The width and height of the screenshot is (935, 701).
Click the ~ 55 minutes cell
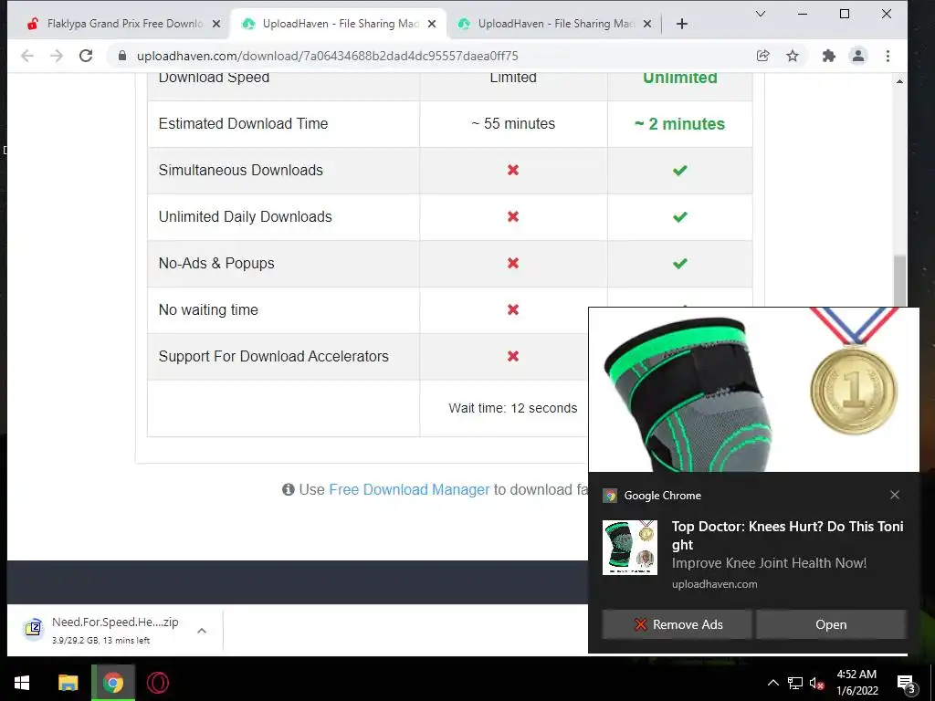pos(513,123)
